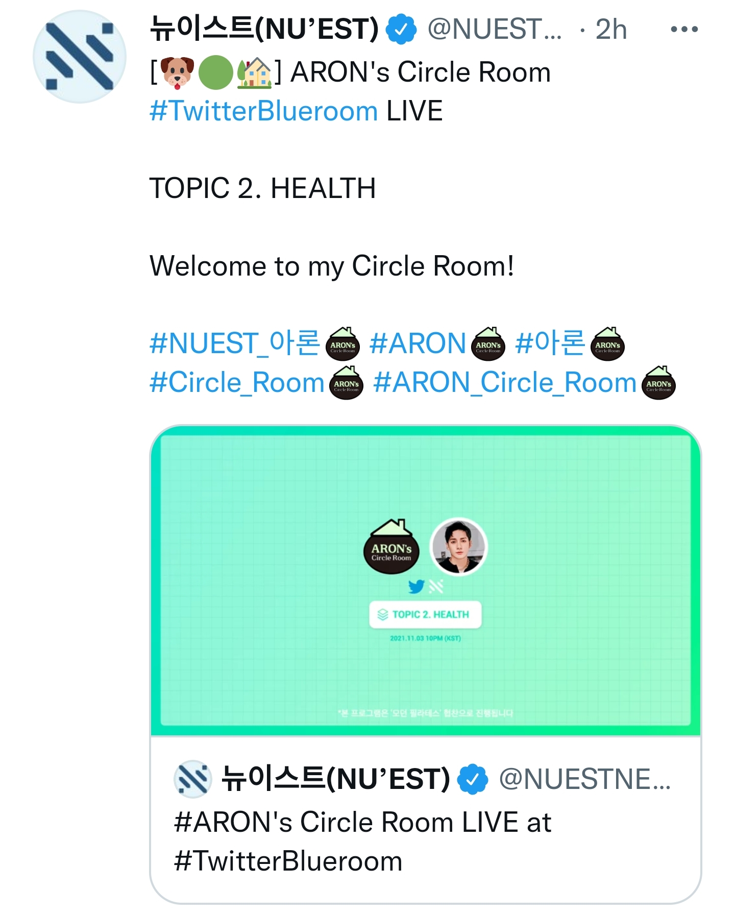The height and width of the screenshot is (916, 735).
Task: Open the #ARON_Circle_Room hashtag
Action: 505,382
